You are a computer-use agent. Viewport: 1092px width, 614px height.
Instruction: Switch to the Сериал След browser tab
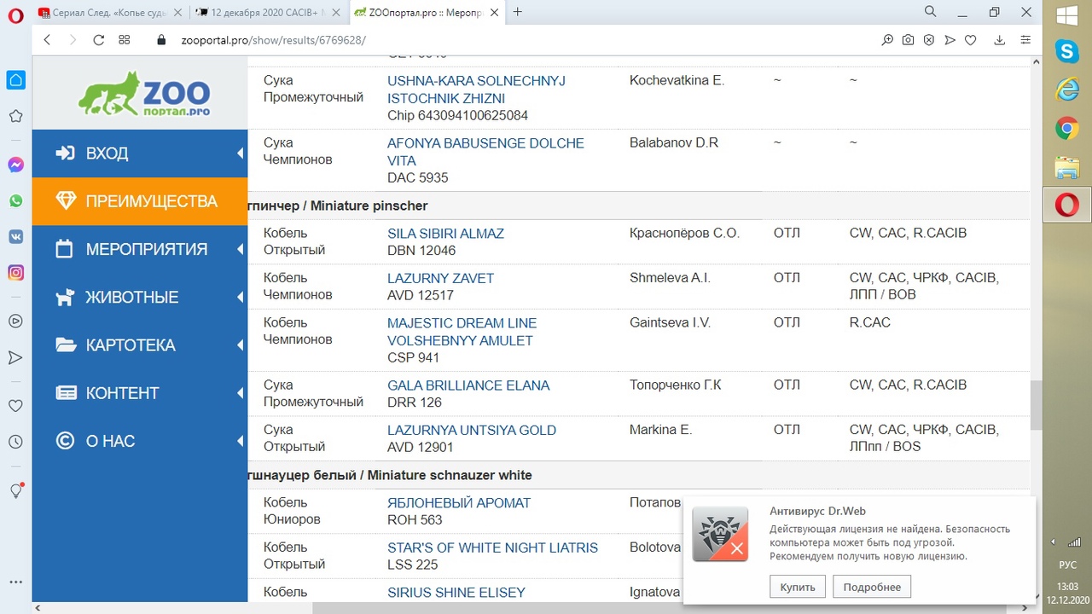click(102, 12)
